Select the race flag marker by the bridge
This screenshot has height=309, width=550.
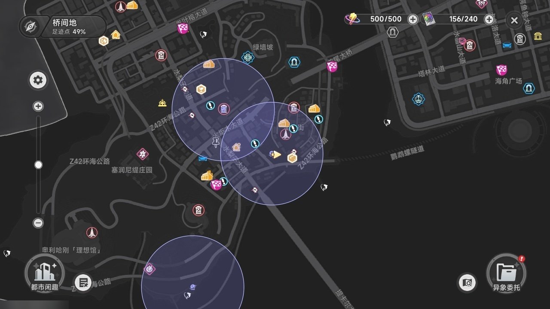332,67
